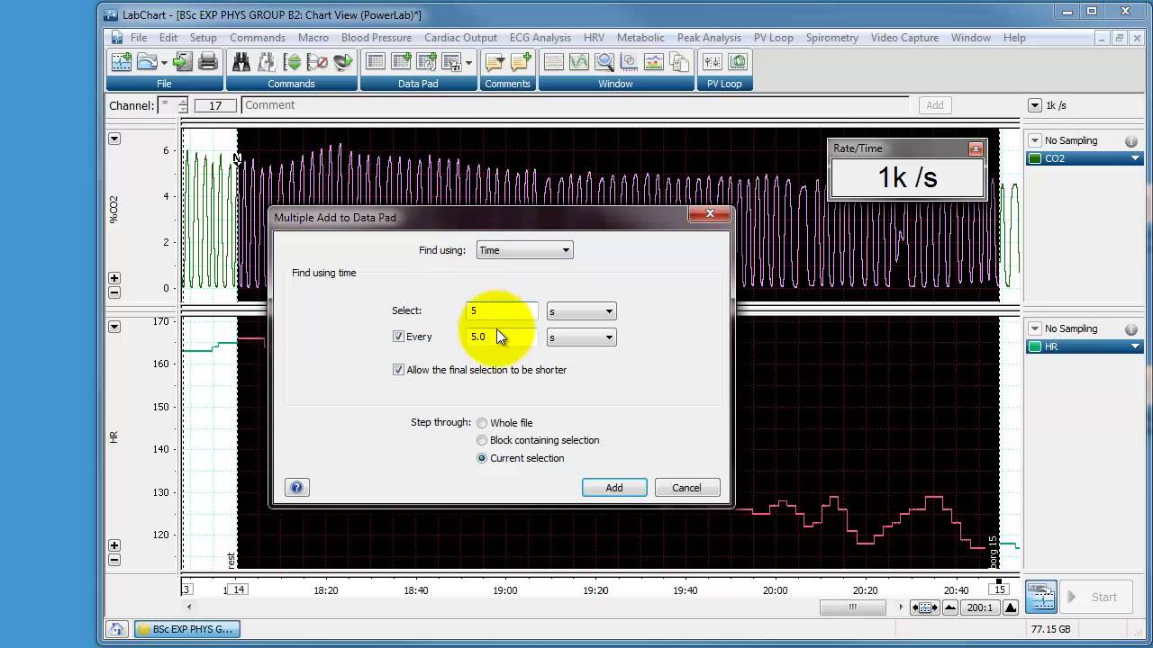The height and width of the screenshot is (648, 1153).
Task: Click the Print icon in File toolbar
Action: pos(208,62)
